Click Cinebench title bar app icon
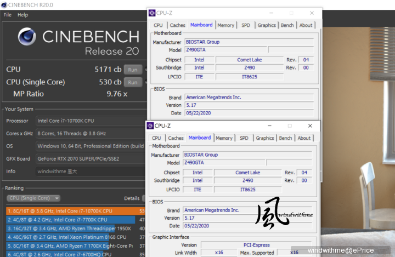Viewport: 395px width, 257px height. pos(4,5)
